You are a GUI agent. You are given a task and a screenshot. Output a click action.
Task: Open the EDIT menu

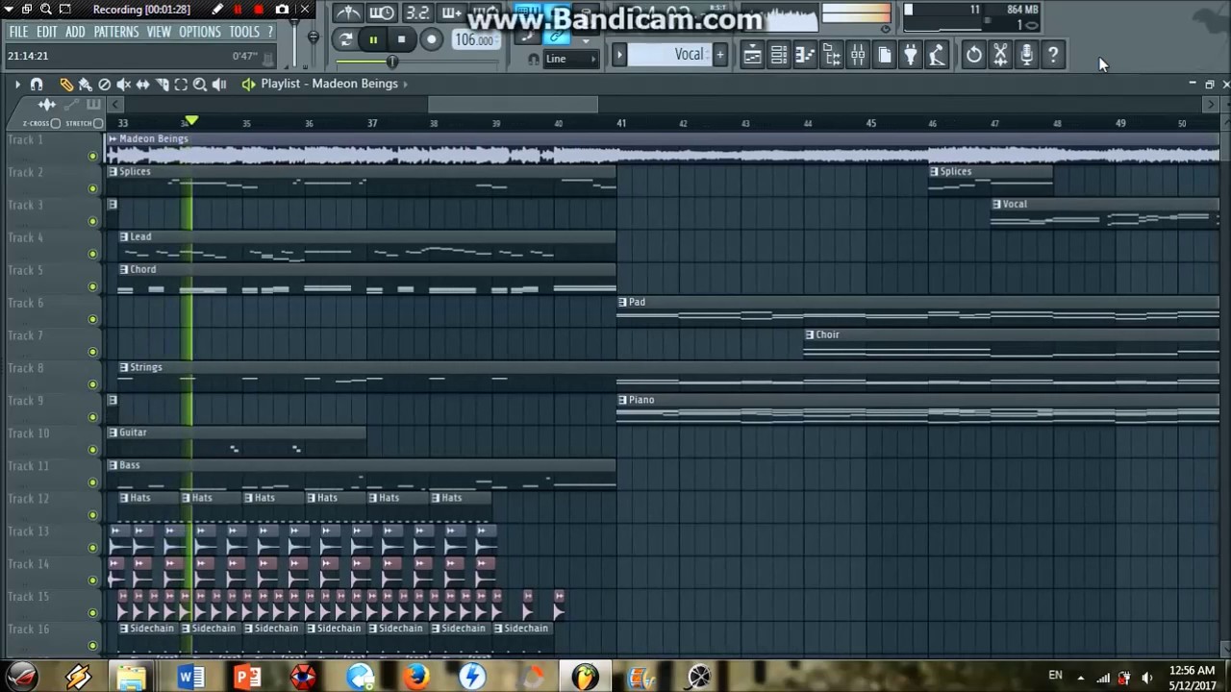[x=47, y=32]
